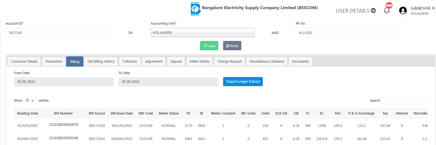Click the 167.04 tax value

pyautogui.click(x=385, y=126)
